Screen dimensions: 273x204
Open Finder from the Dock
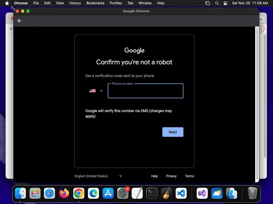pyautogui.click(x=20, y=193)
